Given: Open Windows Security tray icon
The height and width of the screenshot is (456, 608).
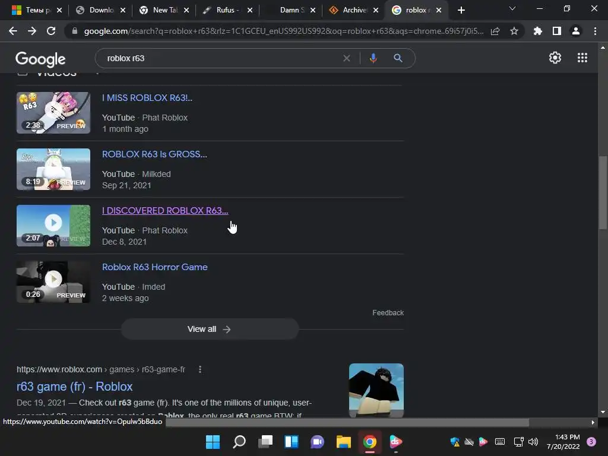Looking at the screenshot, I should (455, 442).
